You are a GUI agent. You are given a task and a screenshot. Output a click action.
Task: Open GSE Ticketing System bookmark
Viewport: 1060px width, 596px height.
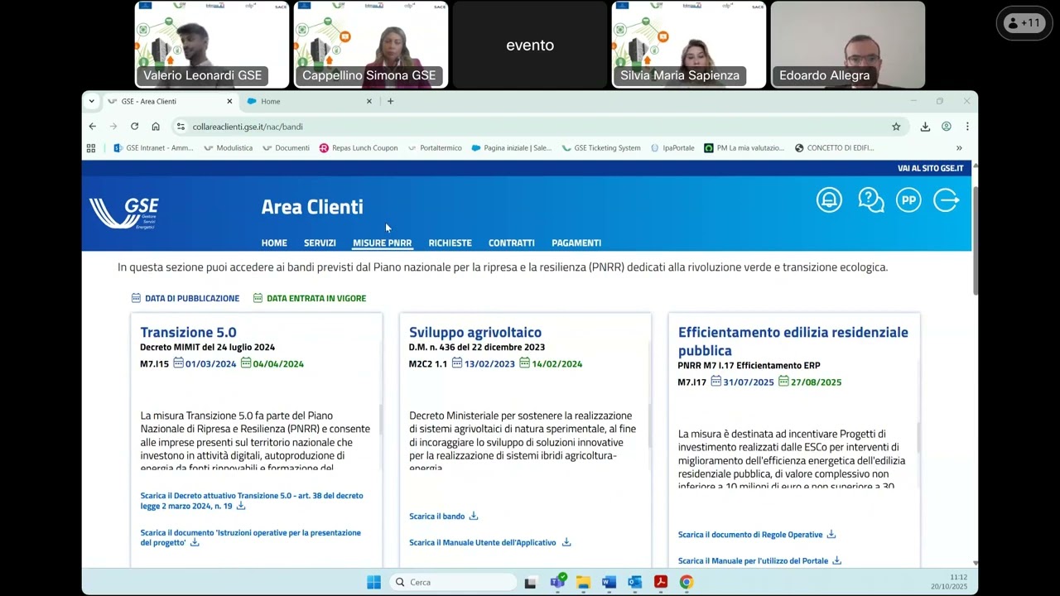tap(601, 148)
